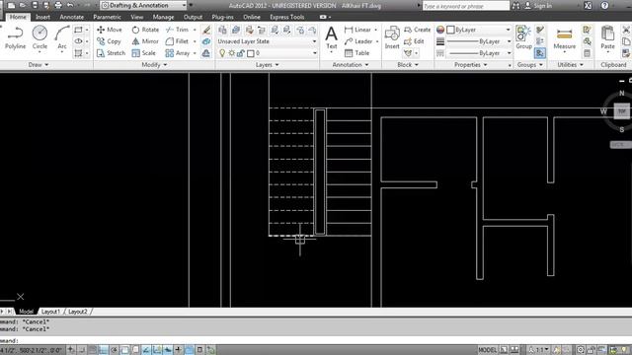Activate the Mirror command

(x=145, y=41)
